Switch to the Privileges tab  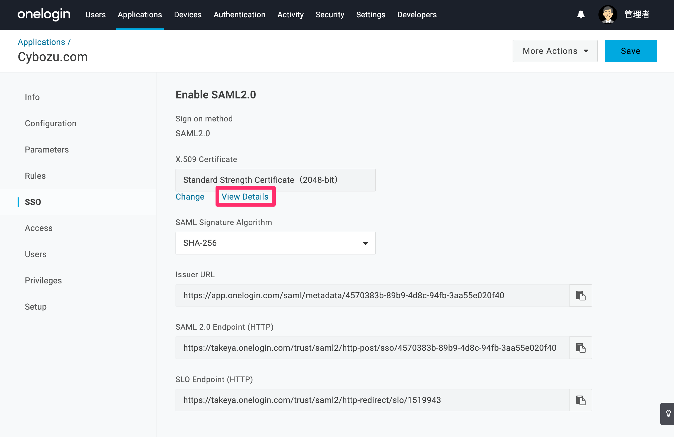click(43, 280)
